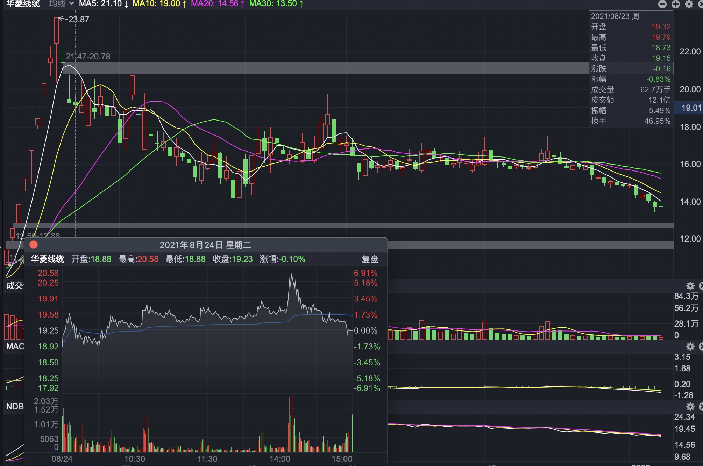Image resolution: width=703 pixels, height=466 pixels.
Task: Click the 华菱线缆 stock name in header
Action: click(x=23, y=4)
